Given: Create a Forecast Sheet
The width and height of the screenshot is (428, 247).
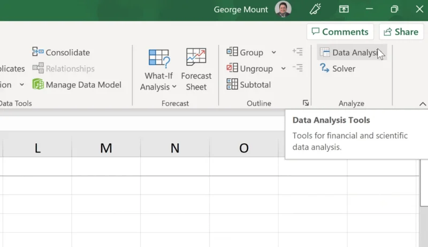Looking at the screenshot, I should [x=196, y=70].
